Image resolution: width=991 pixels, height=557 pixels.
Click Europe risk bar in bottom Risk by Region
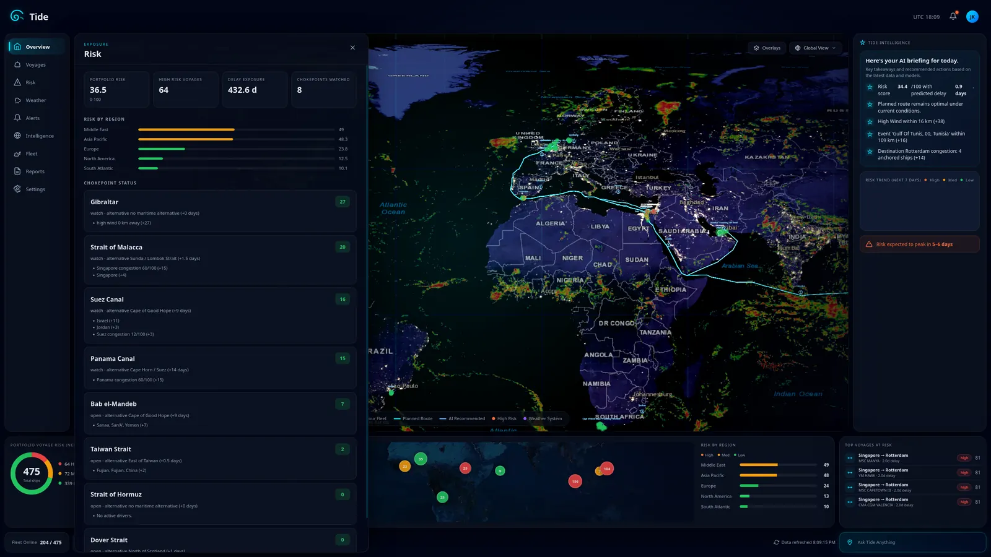click(778, 486)
